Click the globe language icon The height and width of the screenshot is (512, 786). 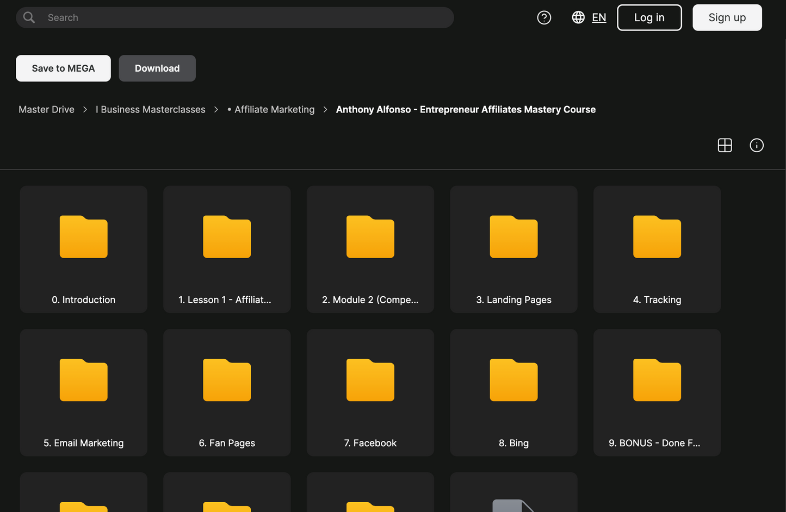[x=578, y=17]
